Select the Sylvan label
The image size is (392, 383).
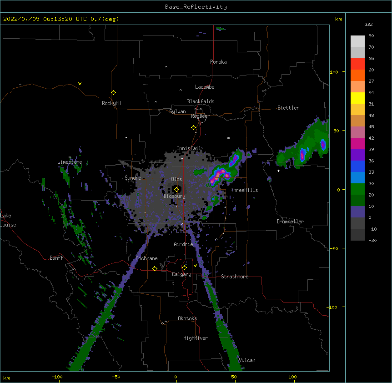(177, 111)
